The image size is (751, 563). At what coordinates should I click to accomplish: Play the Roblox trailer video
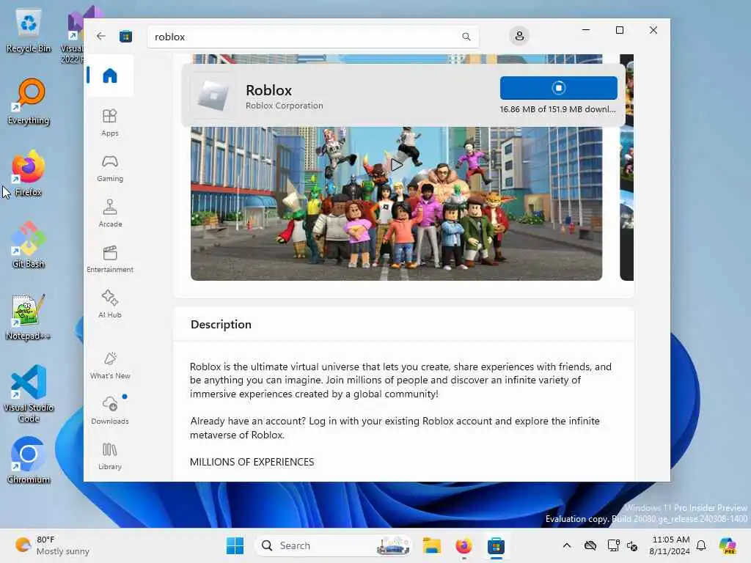[396, 165]
